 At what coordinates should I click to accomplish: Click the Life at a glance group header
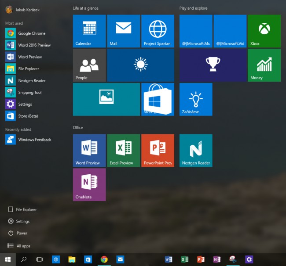pyautogui.click(x=86, y=8)
